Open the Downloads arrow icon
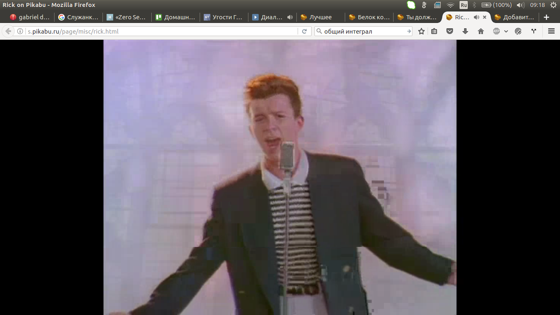 point(465,31)
